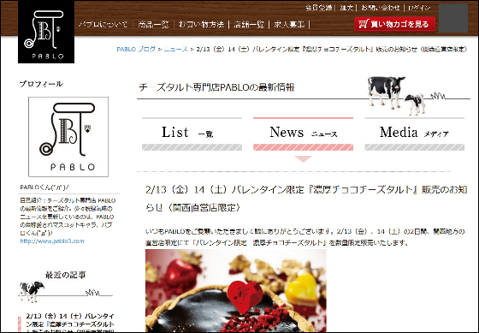Click the article title about バレンタイン限定 tart

tap(306, 199)
